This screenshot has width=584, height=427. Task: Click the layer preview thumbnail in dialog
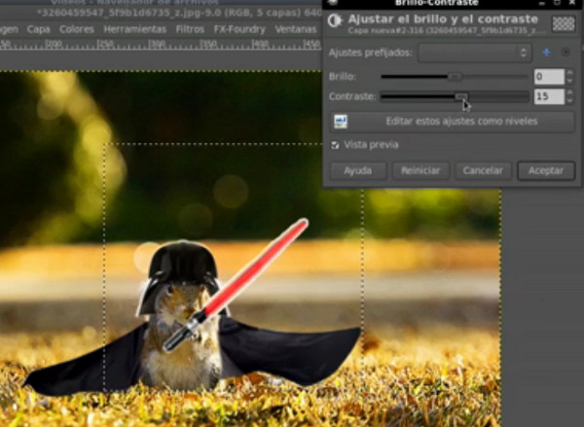click(563, 23)
